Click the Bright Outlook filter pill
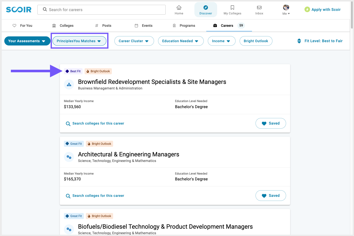The height and width of the screenshot is (236, 354). (256, 41)
